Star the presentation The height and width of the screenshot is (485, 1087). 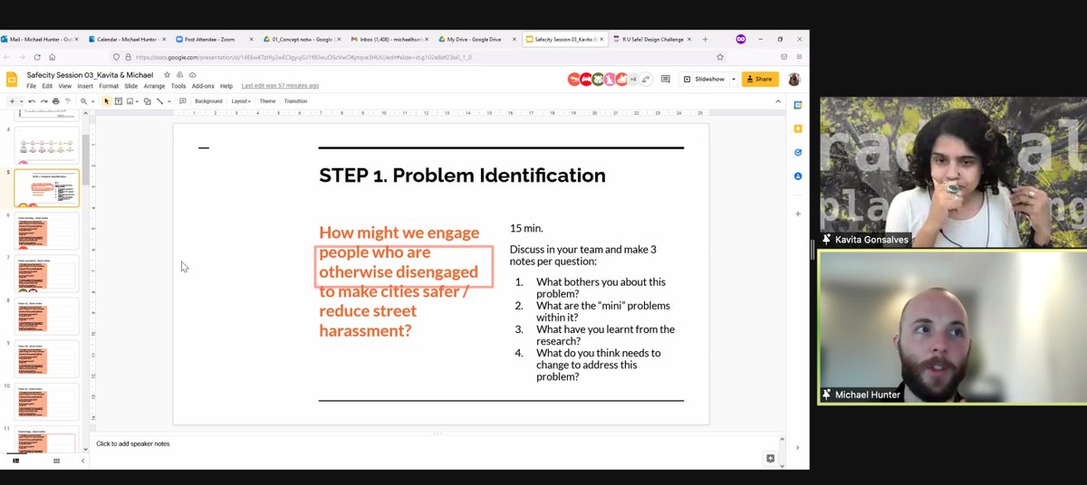[x=167, y=74]
